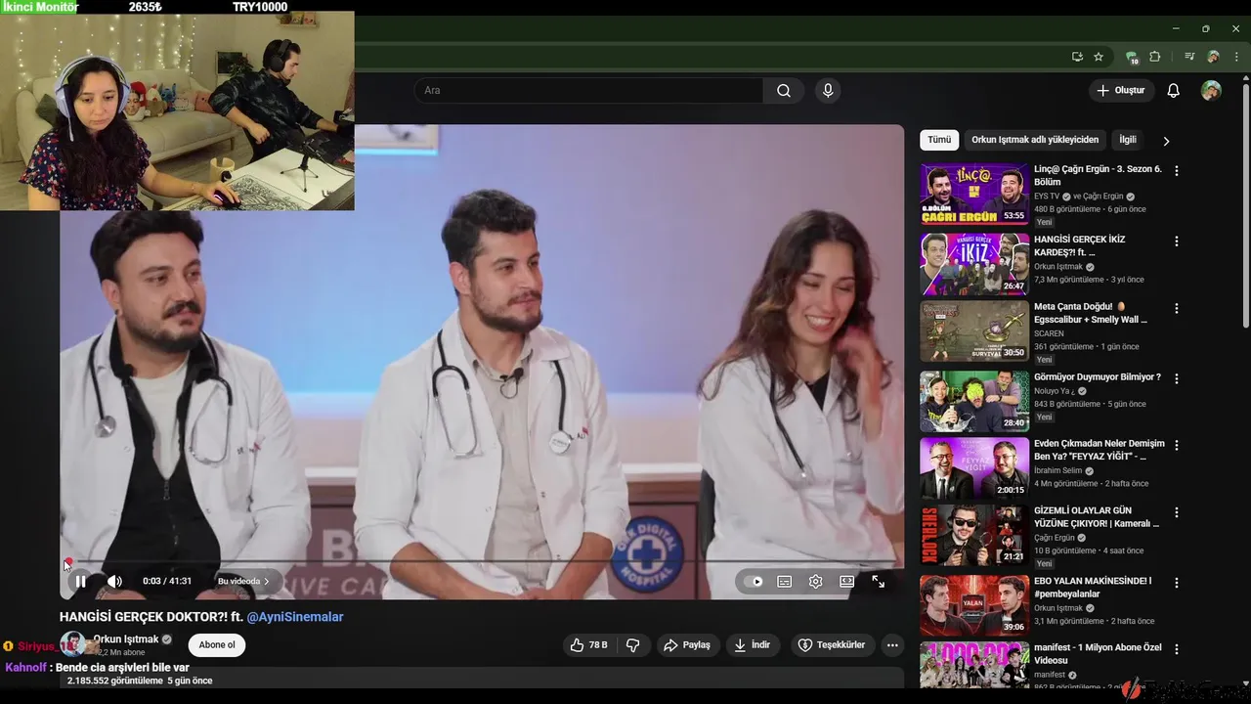Viewport: 1251px width, 704px height.
Task: Click the Orkun Işıtmak channel avatar
Action: (x=71, y=643)
